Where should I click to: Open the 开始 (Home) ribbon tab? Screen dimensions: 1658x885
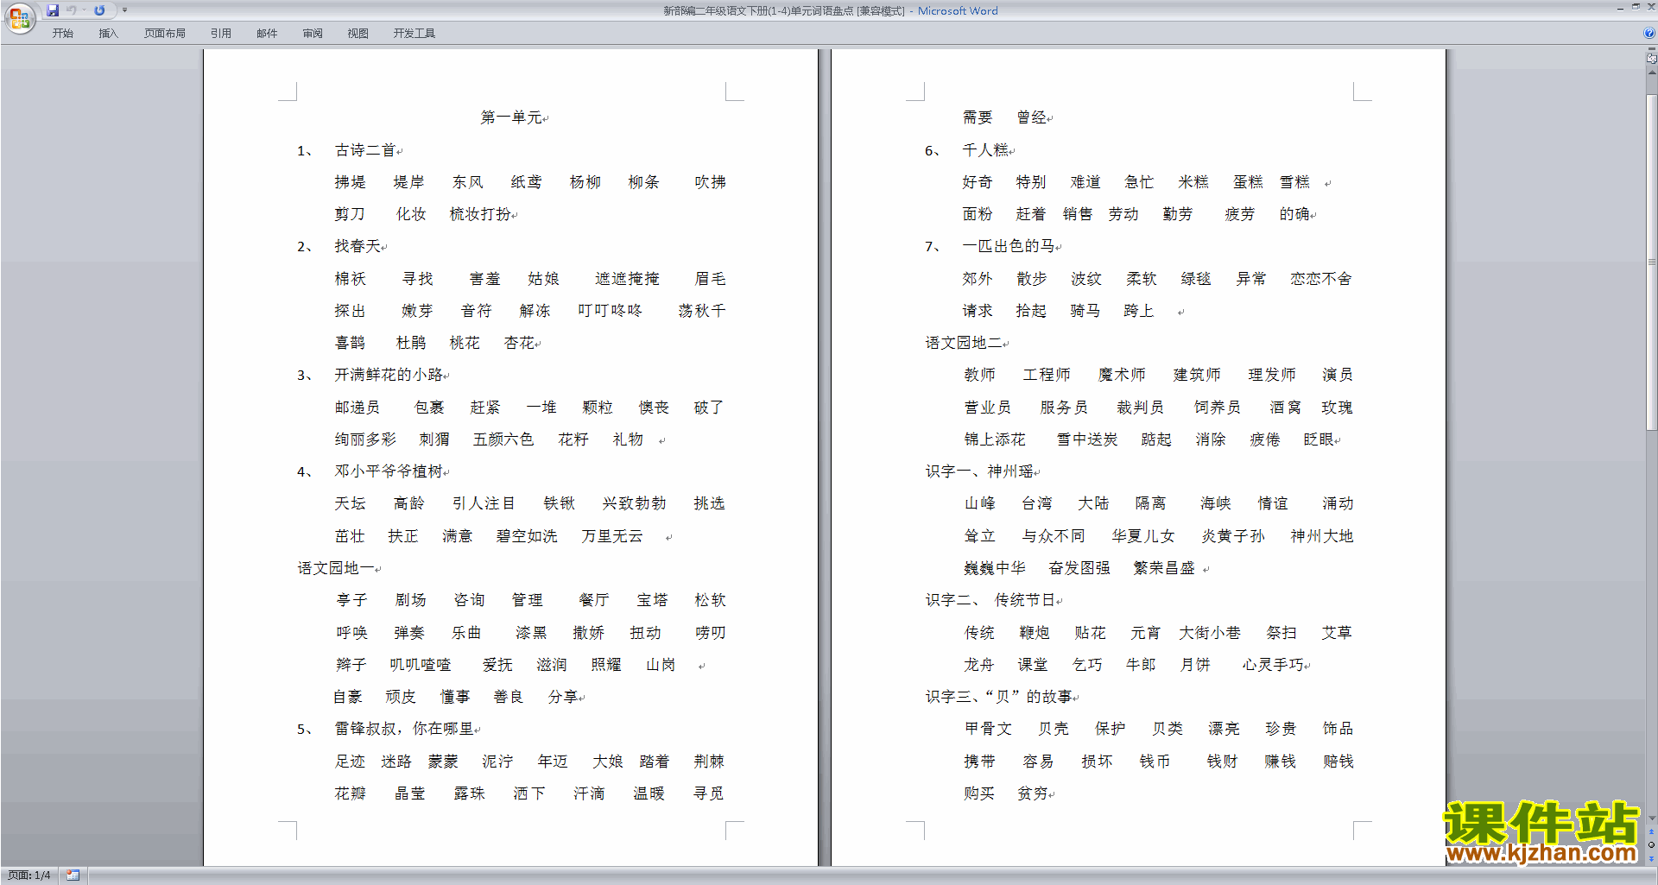click(62, 34)
